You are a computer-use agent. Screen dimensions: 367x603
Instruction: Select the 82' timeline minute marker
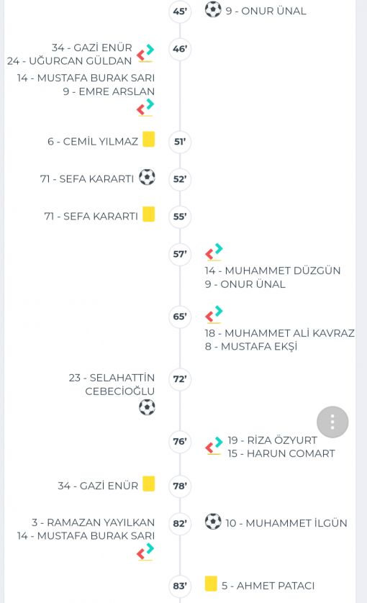pyautogui.click(x=180, y=523)
